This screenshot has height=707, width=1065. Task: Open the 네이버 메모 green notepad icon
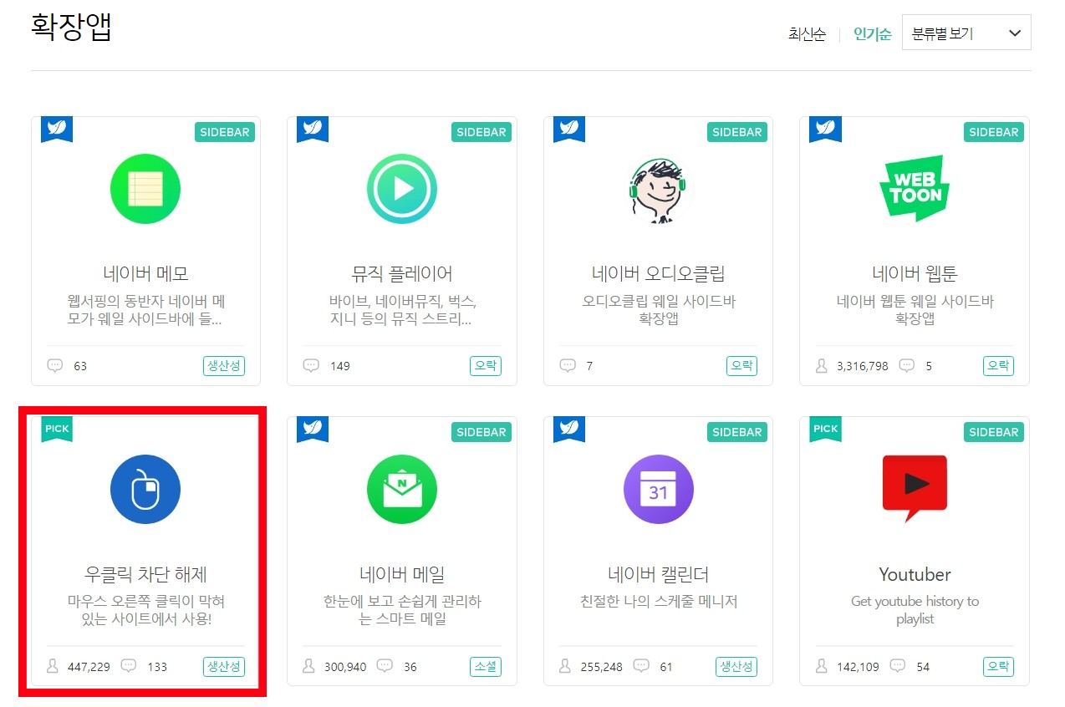coord(145,189)
